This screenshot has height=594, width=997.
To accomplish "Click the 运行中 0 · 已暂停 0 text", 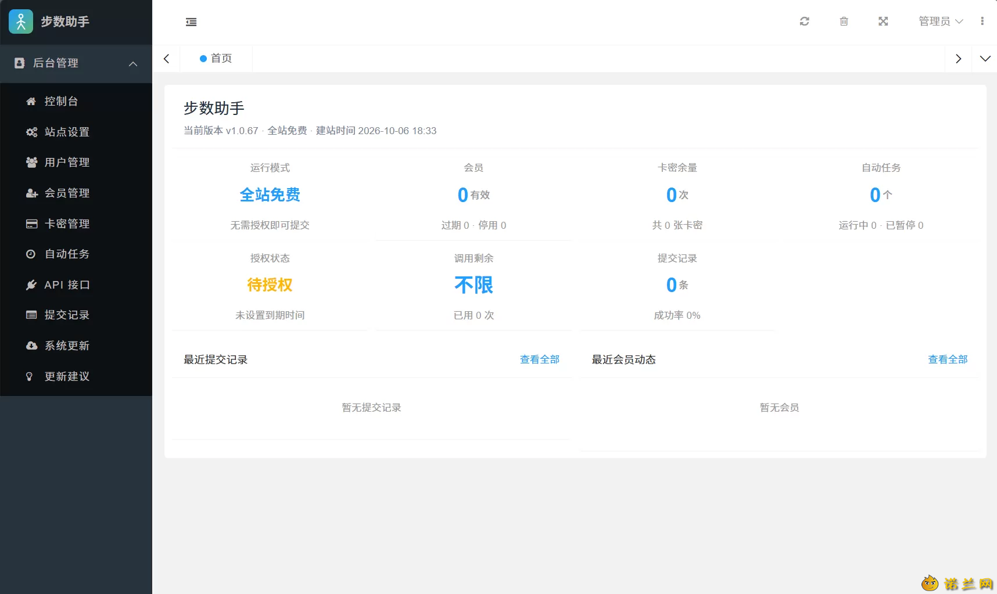I will pos(881,225).
